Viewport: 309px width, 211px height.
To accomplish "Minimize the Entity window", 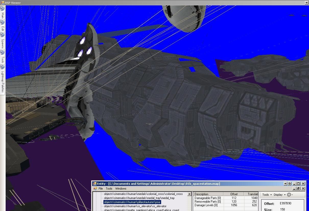I will pos(294,183).
